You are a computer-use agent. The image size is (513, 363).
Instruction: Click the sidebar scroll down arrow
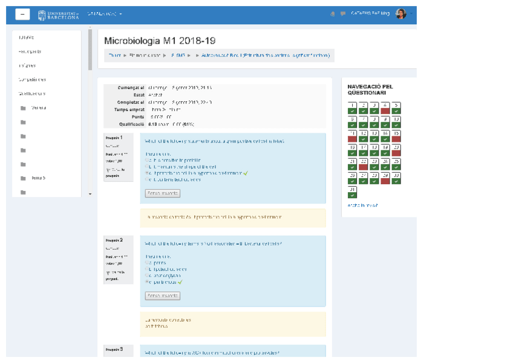[90, 194]
